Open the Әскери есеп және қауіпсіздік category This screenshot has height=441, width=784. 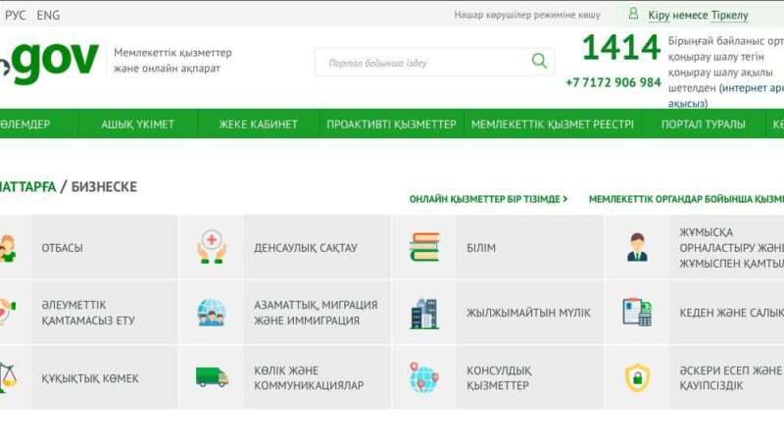[695, 377]
